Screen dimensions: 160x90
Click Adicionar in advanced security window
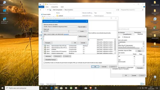tap(48, 56)
